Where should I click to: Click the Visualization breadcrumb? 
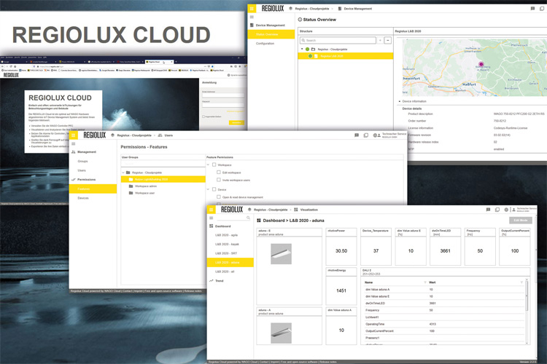point(309,210)
